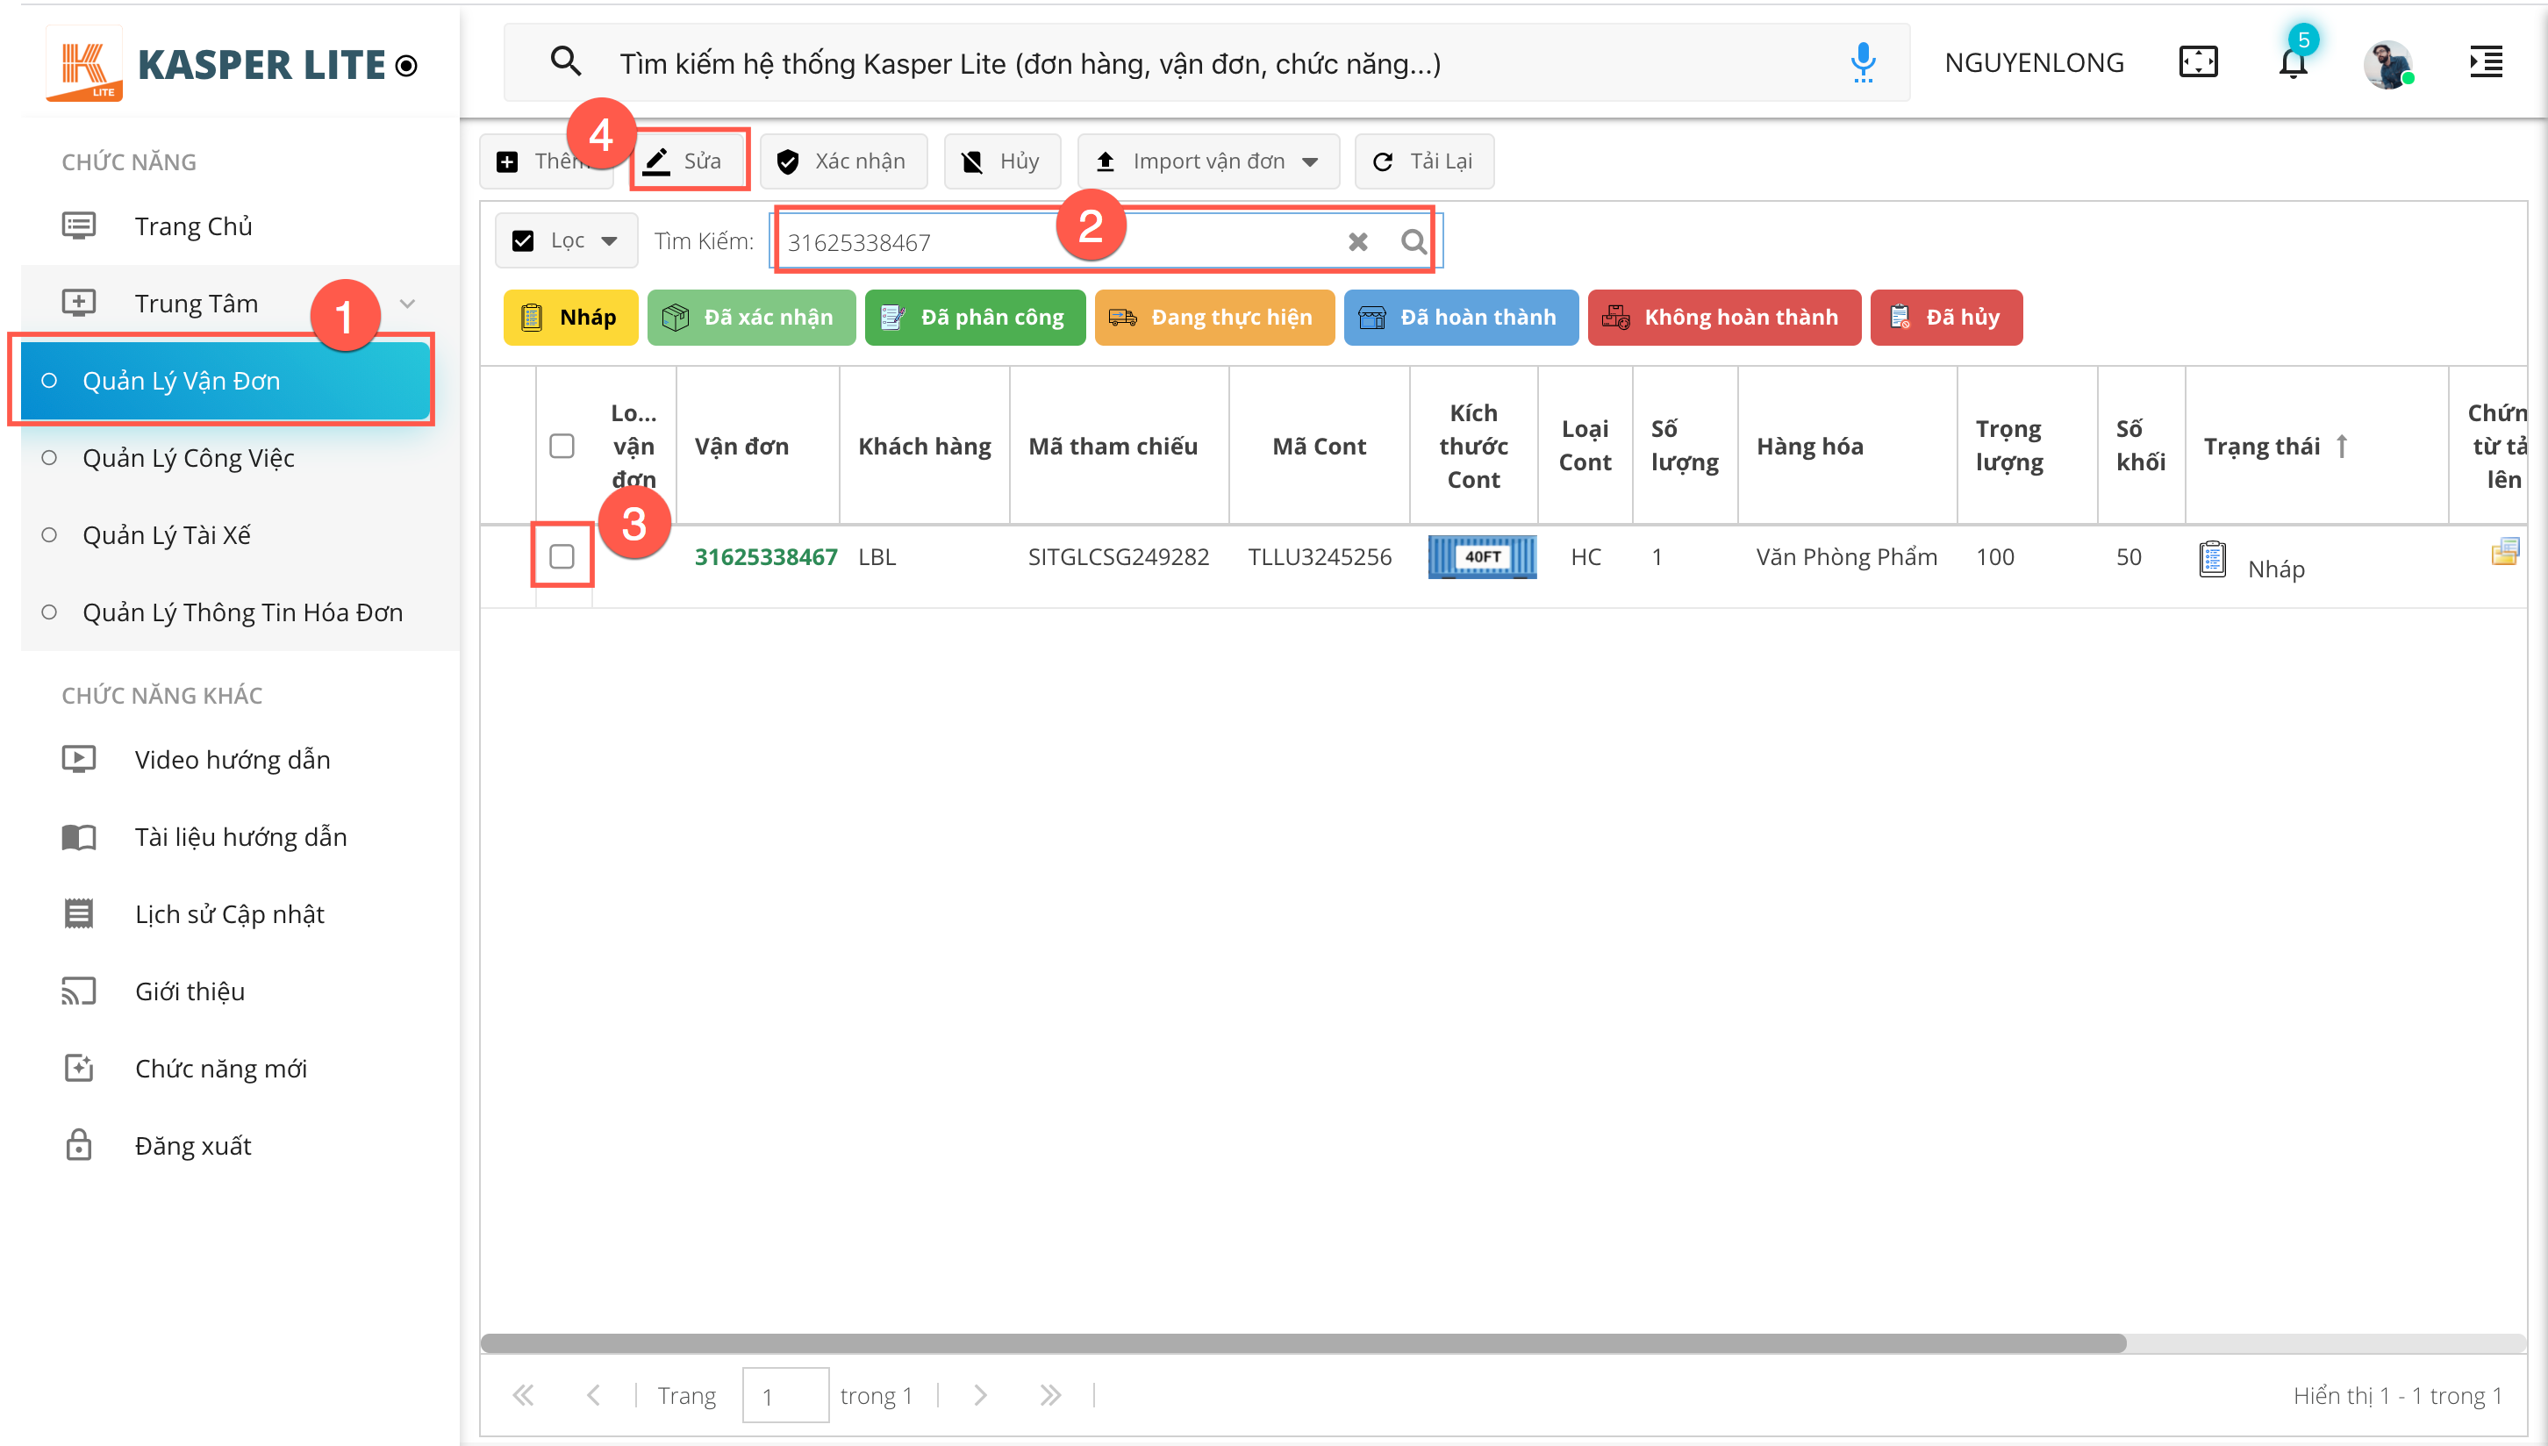Open waybill link 31625338467
Image resolution: width=2548 pixels, height=1446 pixels.
[766, 556]
